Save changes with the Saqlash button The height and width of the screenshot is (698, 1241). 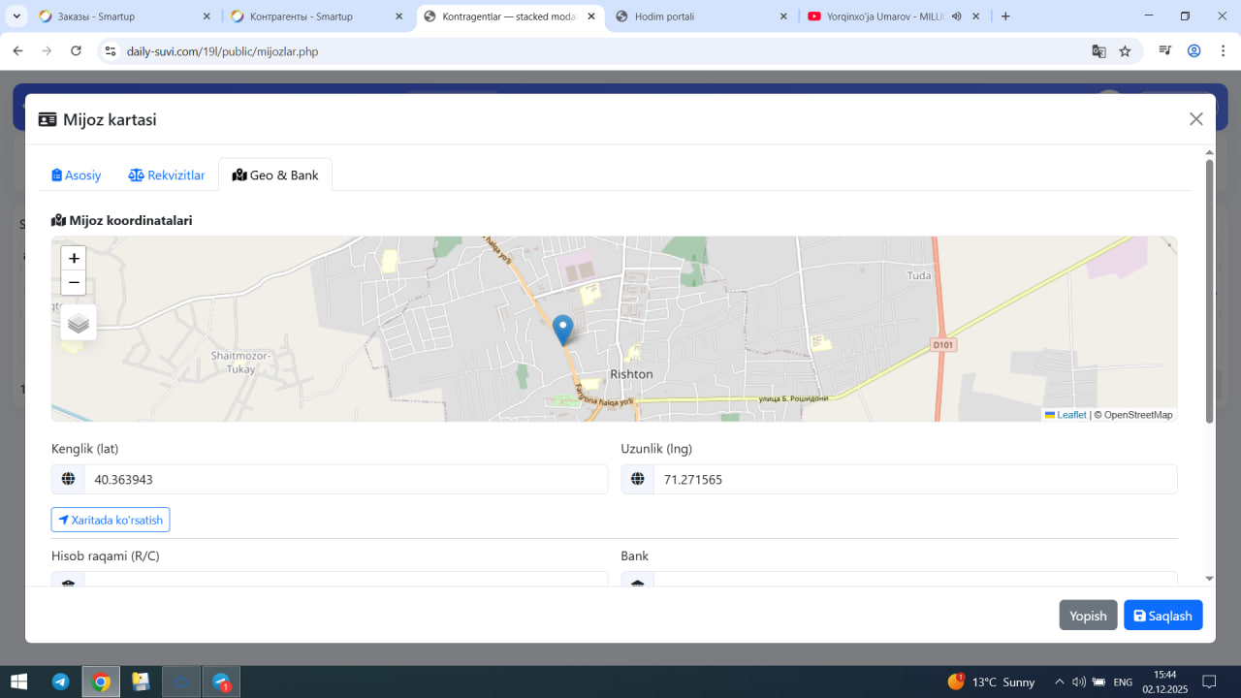click(x=1162, y=616)
